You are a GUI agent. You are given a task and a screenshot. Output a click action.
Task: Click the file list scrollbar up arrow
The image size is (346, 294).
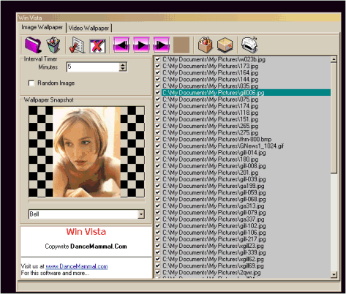(x=334, y=59)
